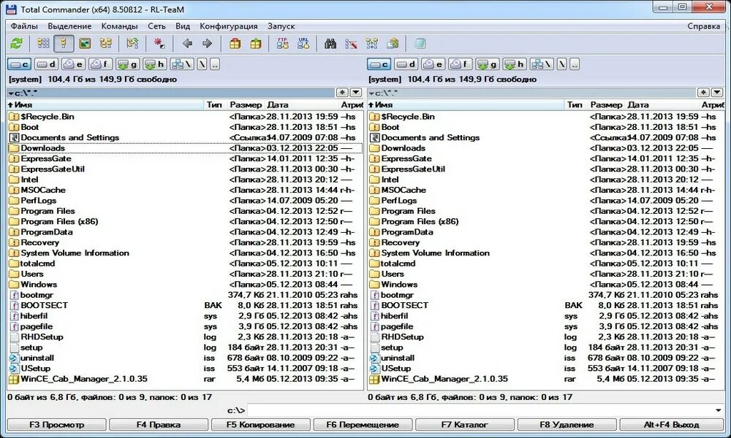Sort left panel by Размер column header
This screenshot has height=438, width=731.
click(x=246, y=104)
